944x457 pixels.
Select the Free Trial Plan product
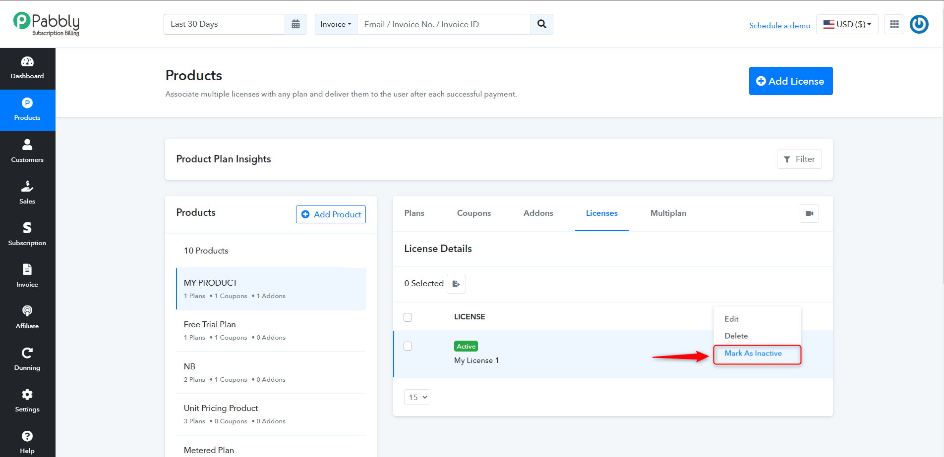(x=271, y=331)
